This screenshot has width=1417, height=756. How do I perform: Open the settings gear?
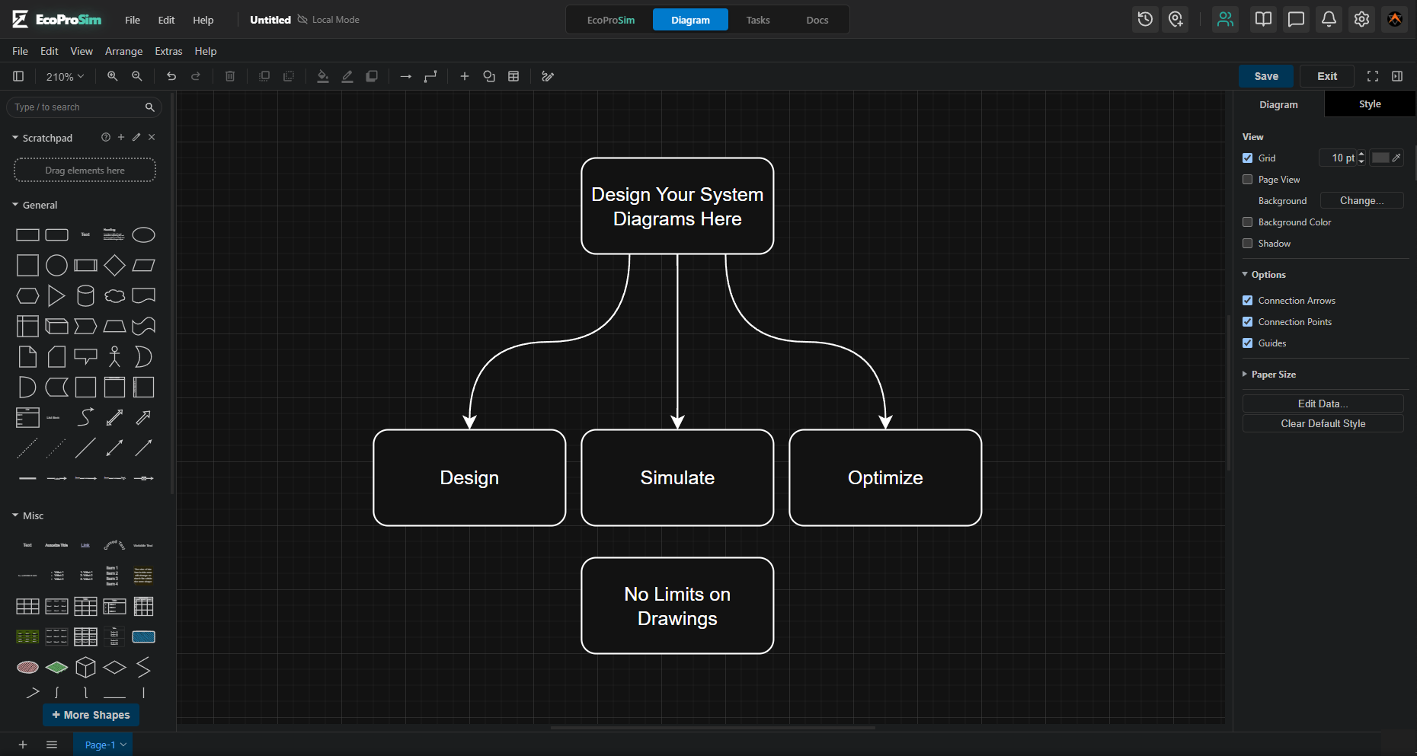click(1362, 20)
